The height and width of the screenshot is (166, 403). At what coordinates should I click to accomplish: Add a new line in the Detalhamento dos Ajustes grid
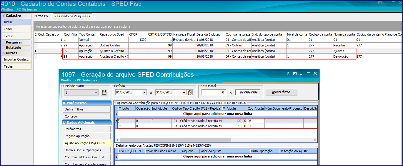click(x=218, y=157)
